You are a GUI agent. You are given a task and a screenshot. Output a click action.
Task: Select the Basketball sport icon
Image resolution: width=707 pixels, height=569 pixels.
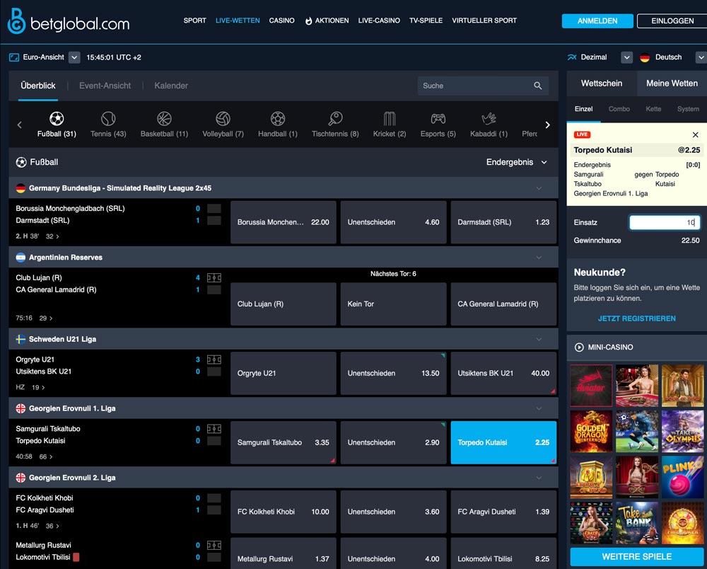coord(164,119)
